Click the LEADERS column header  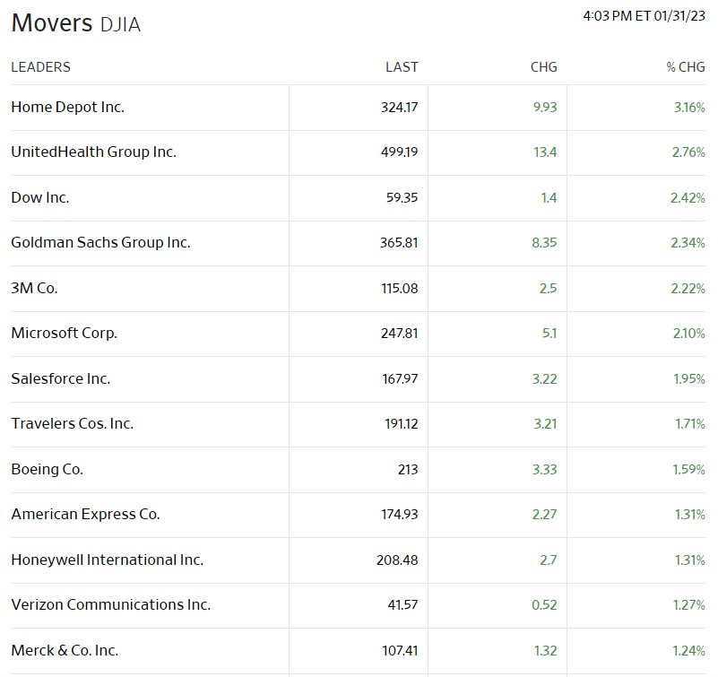(40, 67)
